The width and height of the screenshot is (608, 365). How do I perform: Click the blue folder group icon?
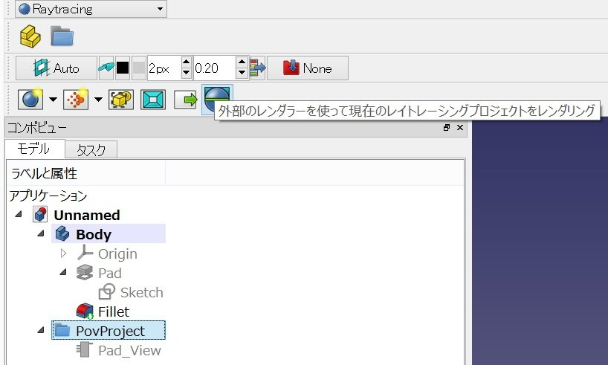pos(62,36)
